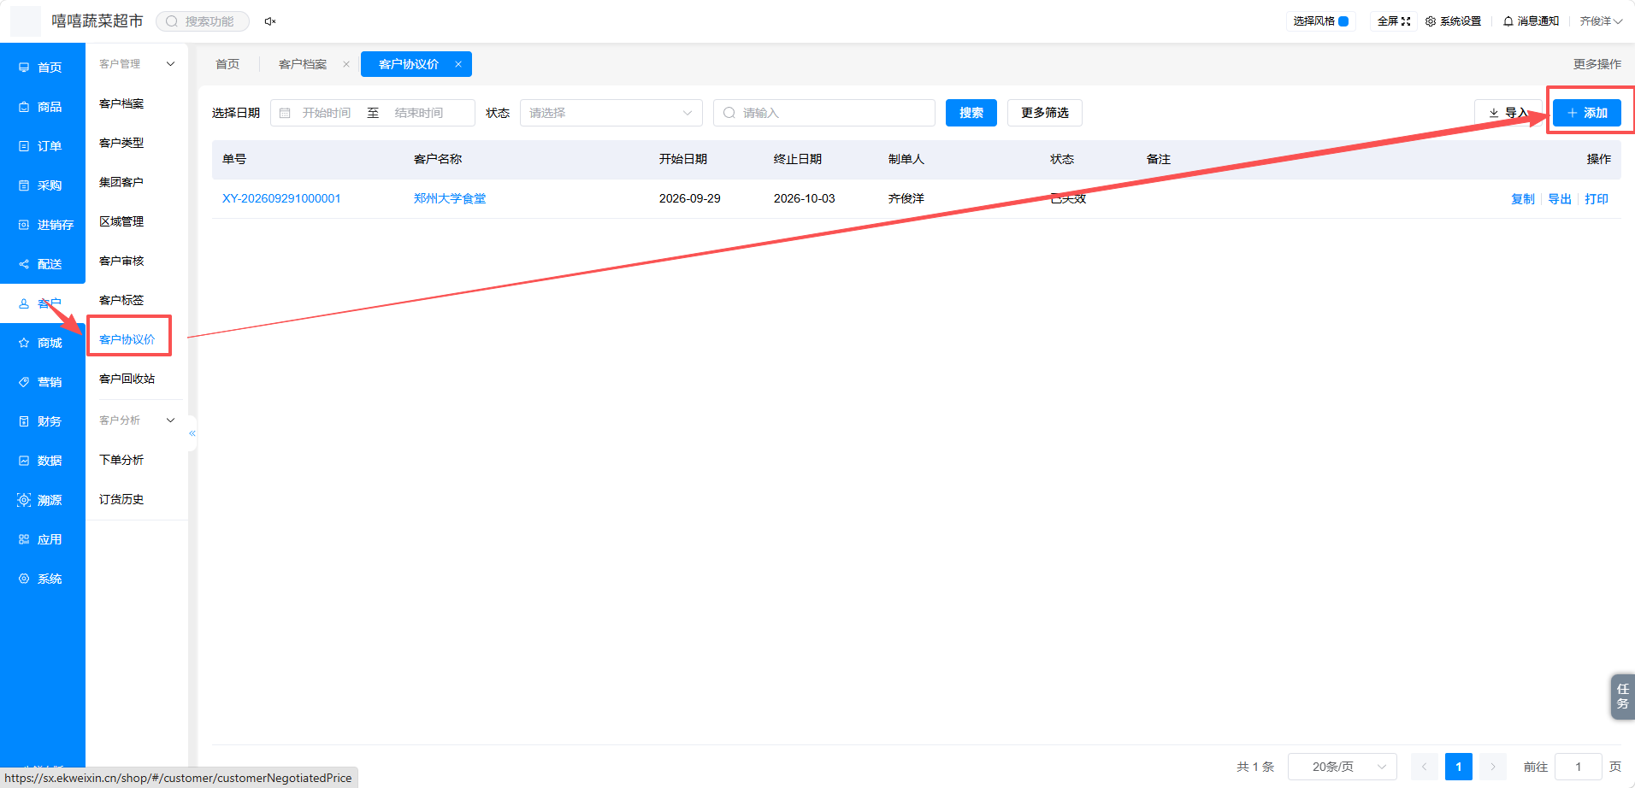
Task: Open the 财务 sidebar section
Action: (x=41, y=421)
